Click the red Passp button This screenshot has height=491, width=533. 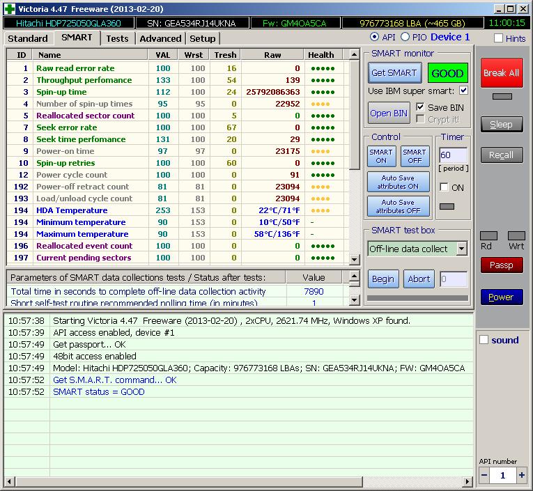pyautogui.click(x=501, y=265)
